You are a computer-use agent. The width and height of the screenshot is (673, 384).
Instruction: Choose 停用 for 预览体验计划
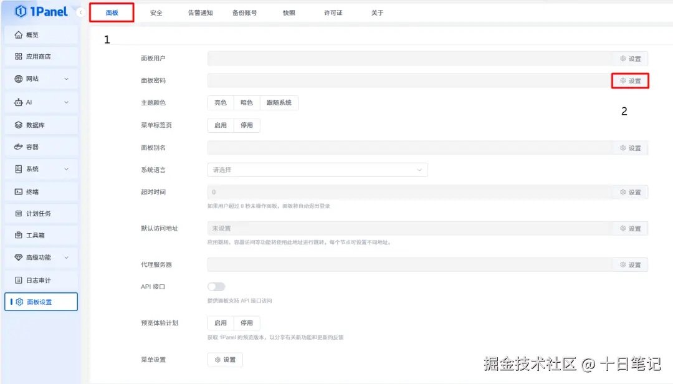click(246, 322)
